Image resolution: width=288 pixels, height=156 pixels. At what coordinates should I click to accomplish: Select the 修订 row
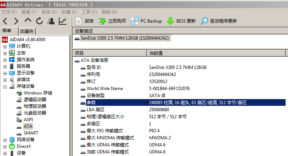point(183,82)
